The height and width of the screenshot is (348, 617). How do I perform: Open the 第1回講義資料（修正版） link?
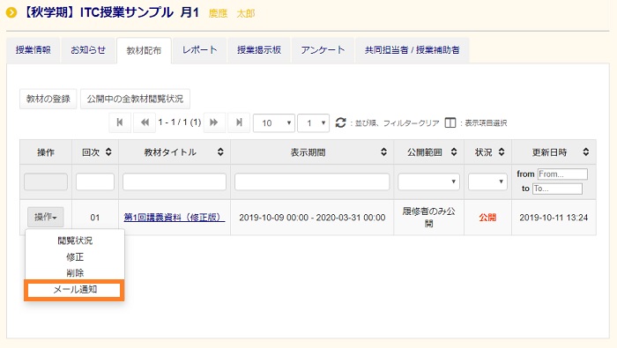coord(175,218)
